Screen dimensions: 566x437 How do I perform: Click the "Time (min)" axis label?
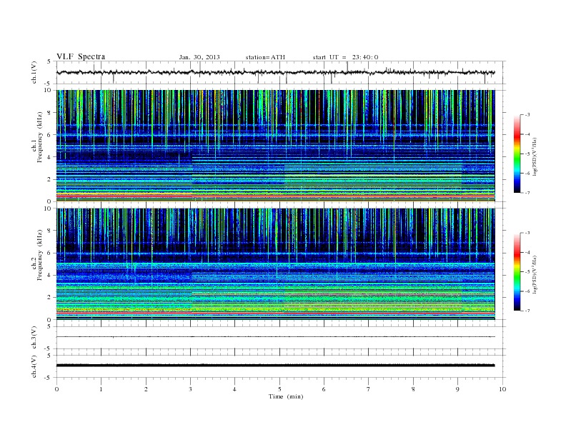pos(286,396)
